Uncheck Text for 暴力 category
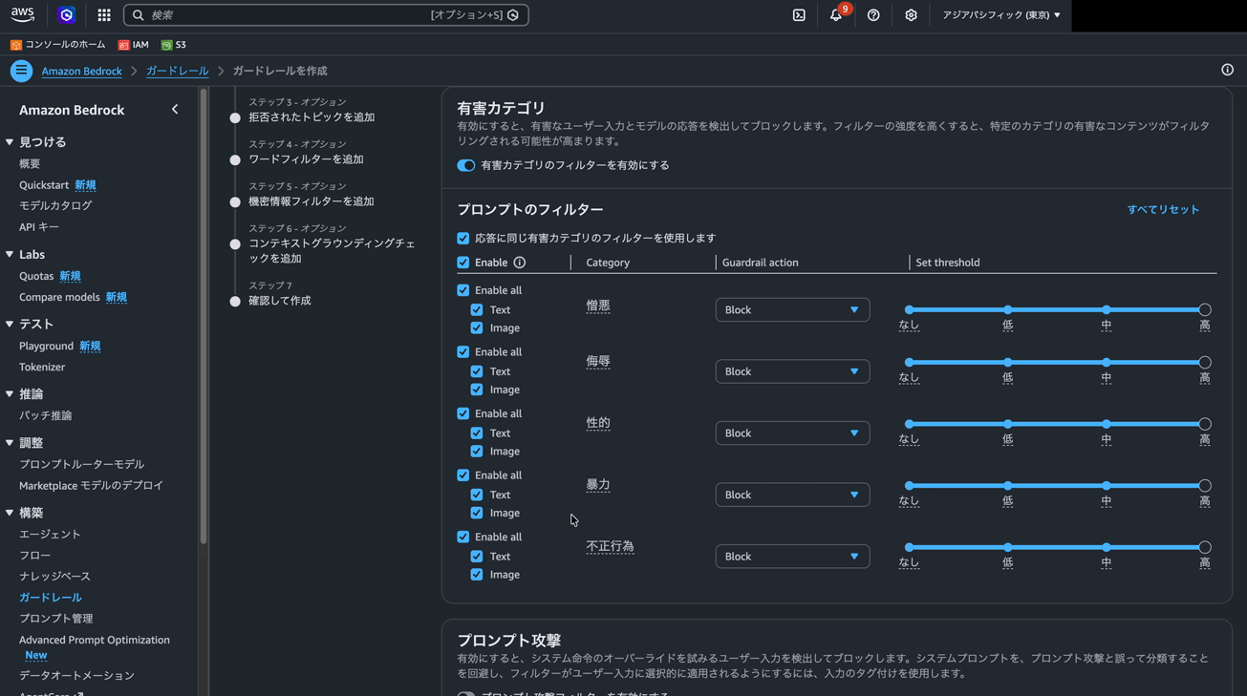This screenshot has height=696, width=1247. (477, 495)
